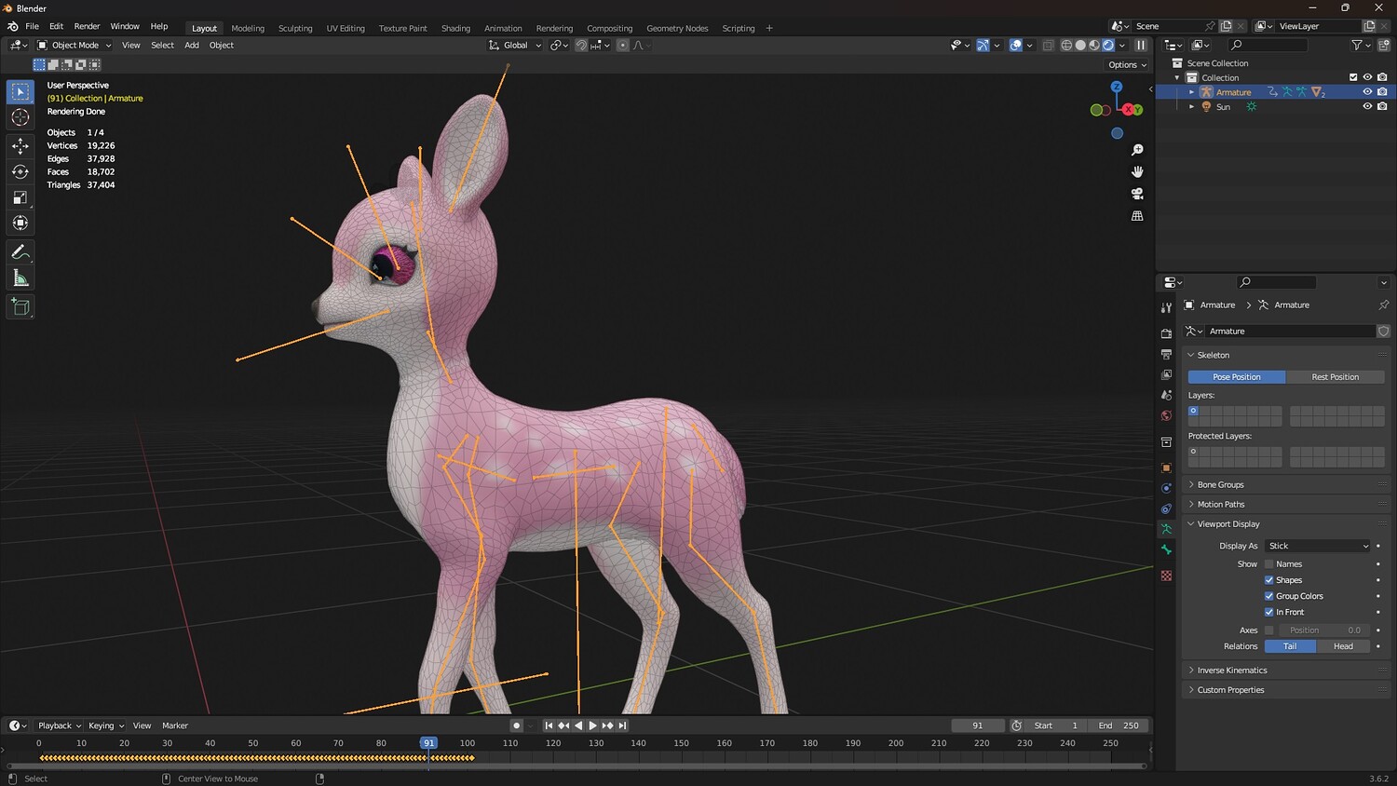Switch to the Sculpting workspace tab
The width and height of the screenshot is (1397, 786).
295,28
